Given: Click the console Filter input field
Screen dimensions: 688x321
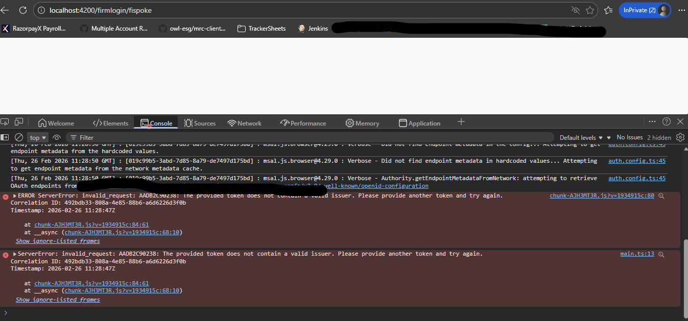Looking at the screenshot, I should tap(311, 137).
